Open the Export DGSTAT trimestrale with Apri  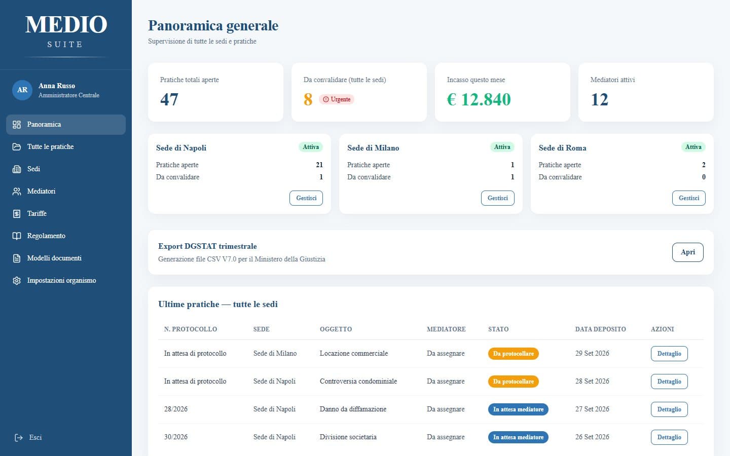[688, 252]
